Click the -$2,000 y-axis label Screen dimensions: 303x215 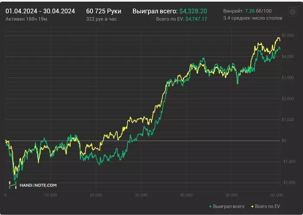click(x=288, y=183)
